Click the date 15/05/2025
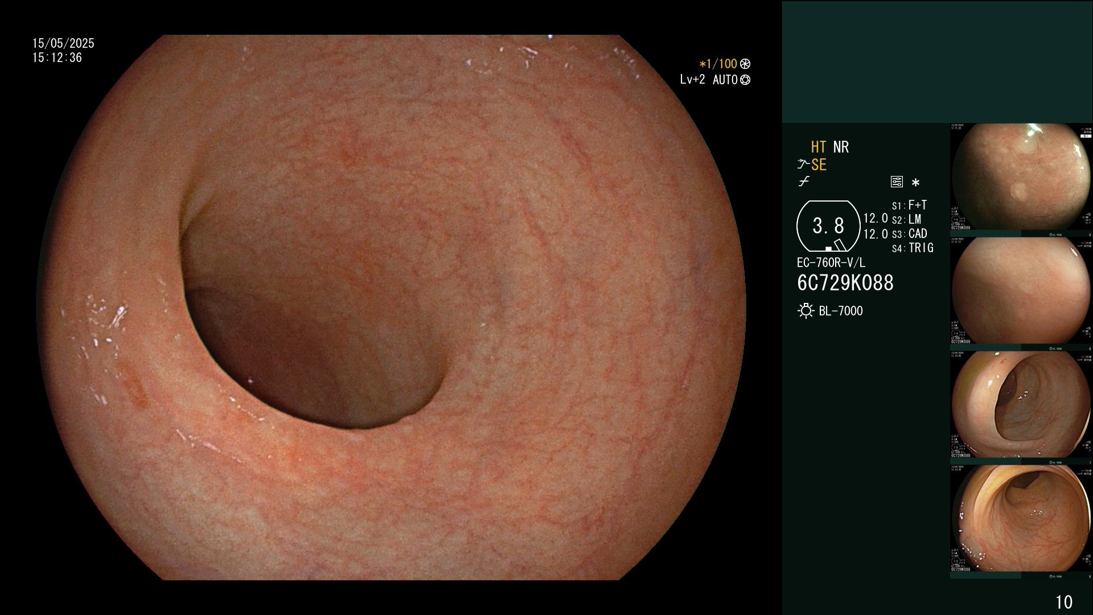The width and height of the screenshot is (1093, 615). 63,43
